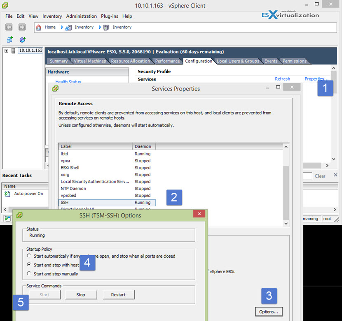Viewport: 342px width, 321px height.
Task: Select Start automatically if ports open option
Action: [29, 256]
